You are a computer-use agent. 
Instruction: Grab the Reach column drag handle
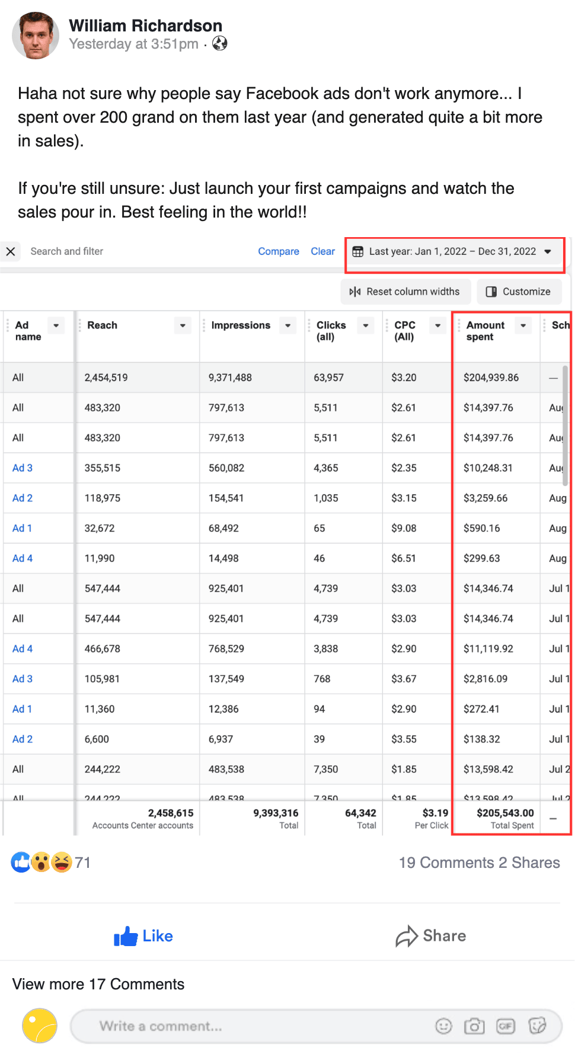[x=79, y=325]
